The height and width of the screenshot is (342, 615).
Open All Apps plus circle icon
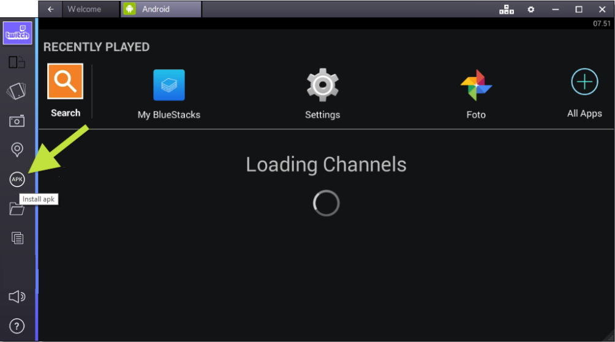coord(584,81)
